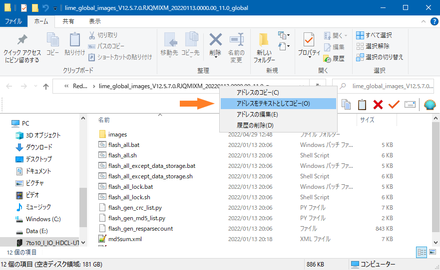Click Paste shortcut (ショートカットの貼り付け)
This screenshot has height=270, width=440.
[120, 57]
